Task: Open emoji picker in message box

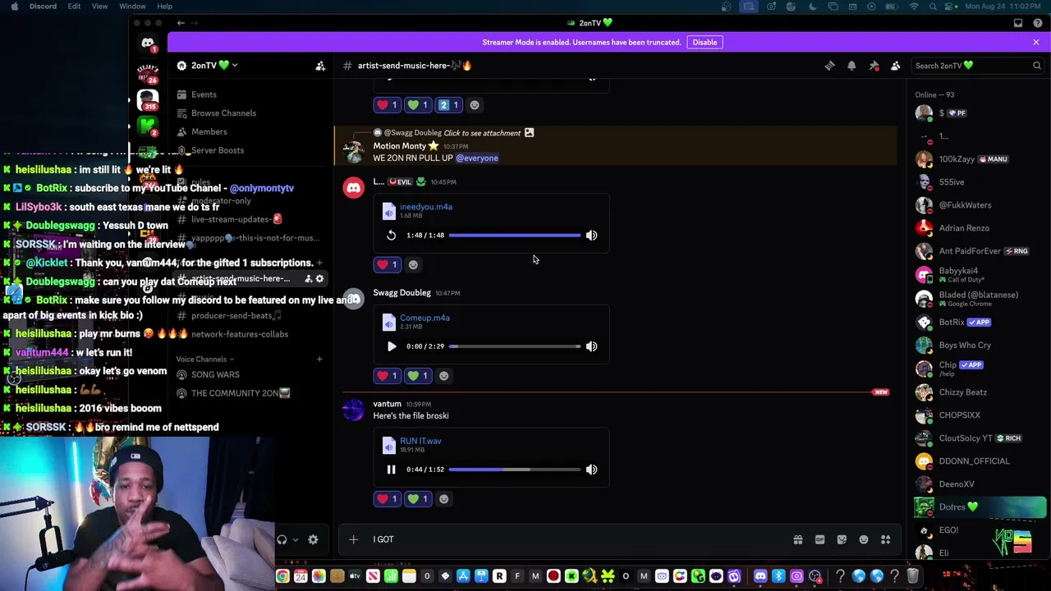Action: (x=864, y=539)
